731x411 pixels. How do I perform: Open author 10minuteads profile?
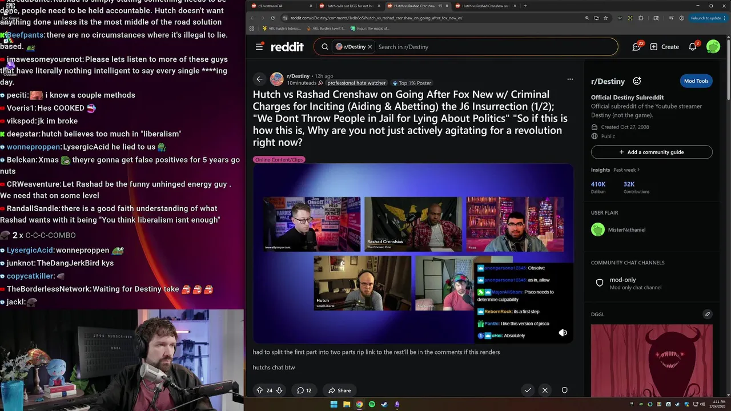click(x=302, y=83)
